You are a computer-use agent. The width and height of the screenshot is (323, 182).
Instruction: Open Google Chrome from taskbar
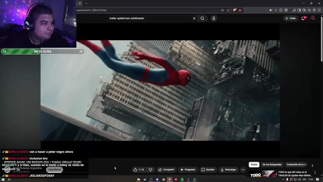coord(164,179)
